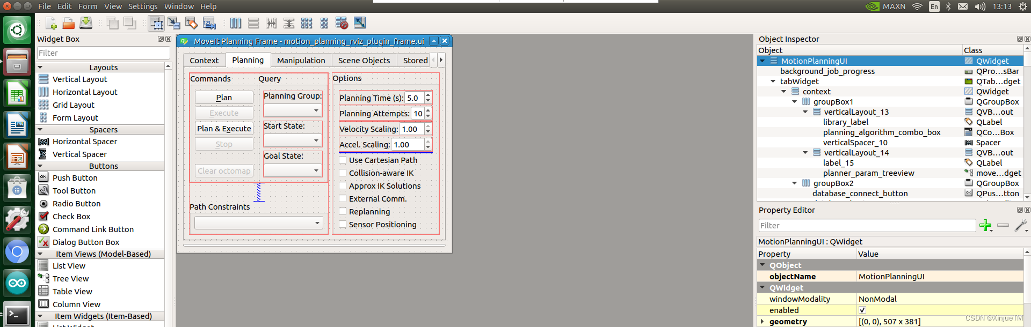Pick Horizontal Spacer from Widget Box
Screen dimensions: 1031x327
click(84, 142)
